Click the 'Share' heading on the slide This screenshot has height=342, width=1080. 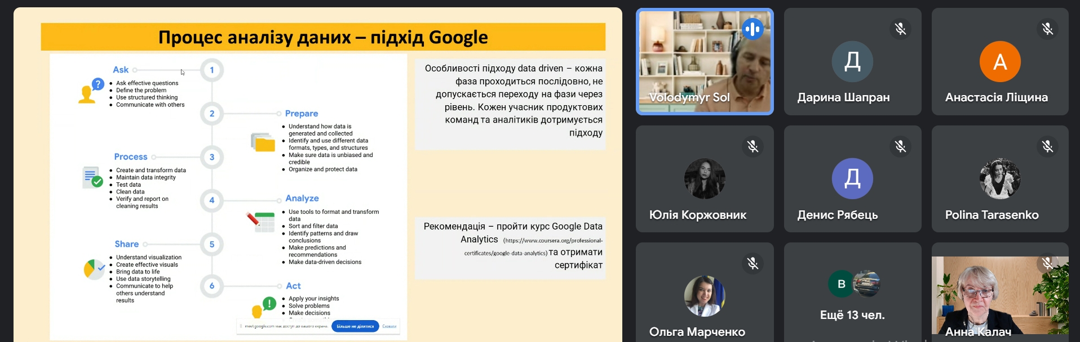tap(127, 244)
